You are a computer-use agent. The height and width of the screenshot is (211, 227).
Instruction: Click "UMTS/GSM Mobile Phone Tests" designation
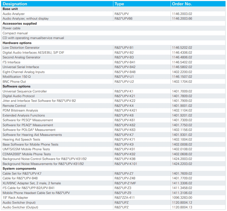tap(26, 149)
